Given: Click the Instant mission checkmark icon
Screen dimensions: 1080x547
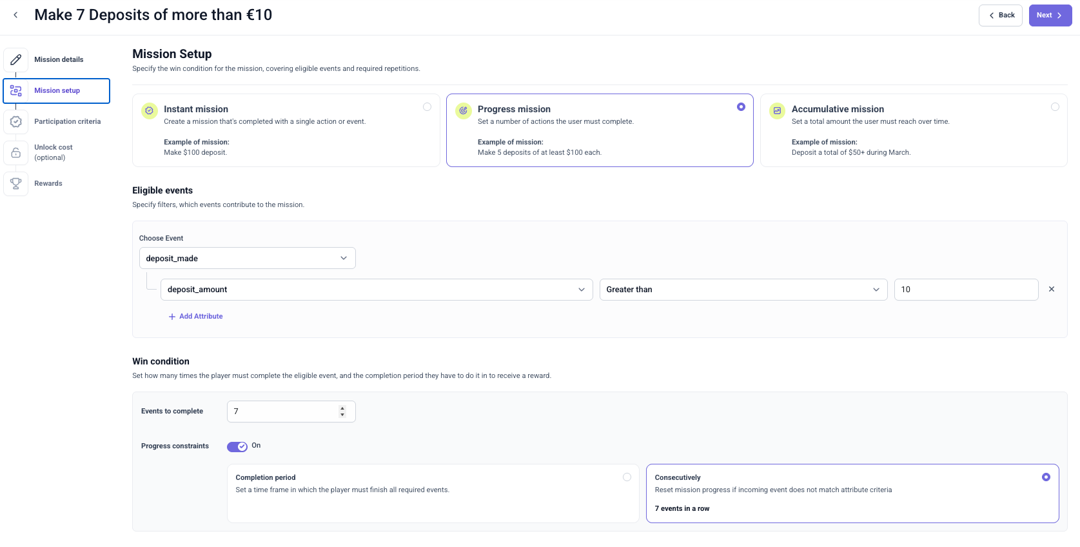Looking at the screenshot, I should pyautogui.click(x=149, y=111).
